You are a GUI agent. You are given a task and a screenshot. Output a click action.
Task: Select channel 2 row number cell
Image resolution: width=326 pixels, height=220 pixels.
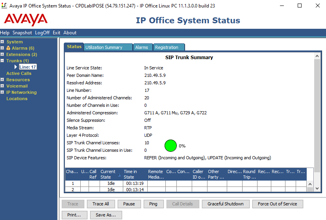(x=73, y=189)
